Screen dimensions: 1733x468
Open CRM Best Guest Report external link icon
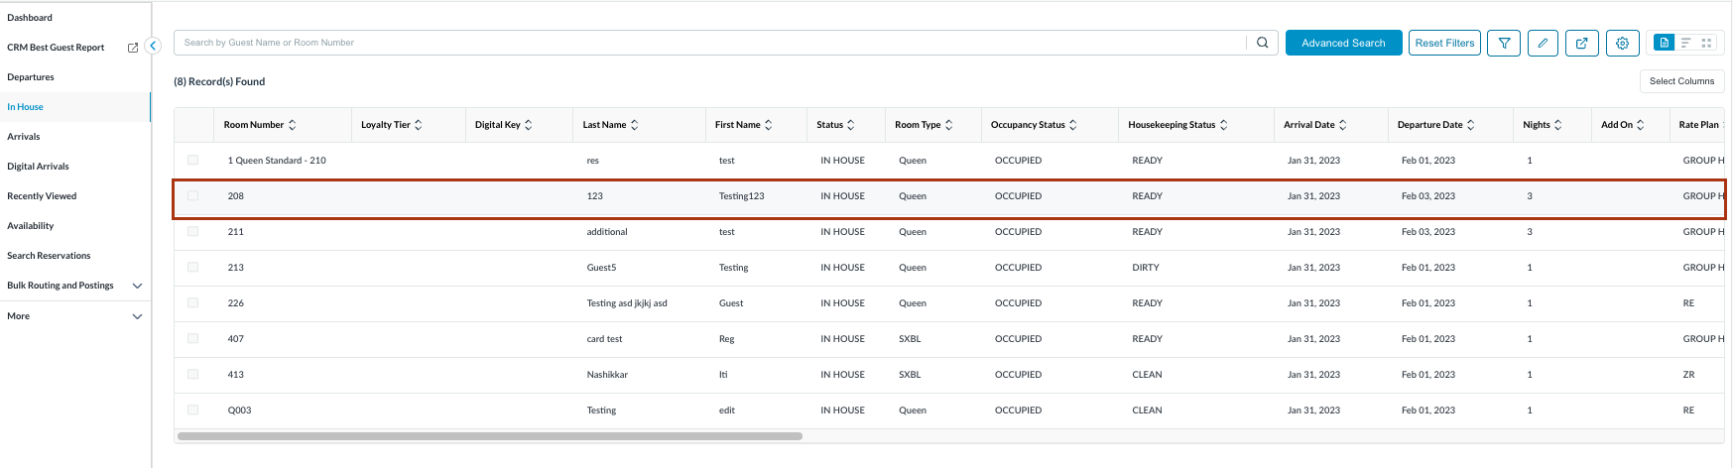[x=133, y=48]
